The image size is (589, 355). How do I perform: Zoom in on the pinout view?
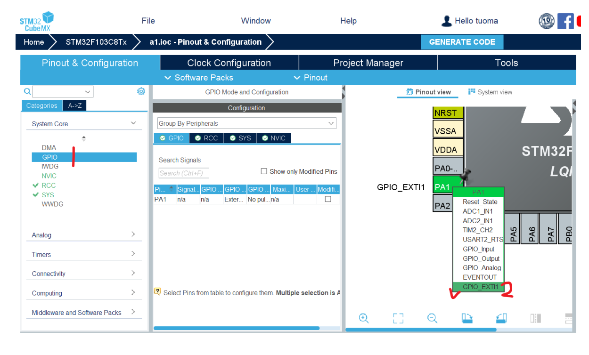tap(363, 318)
